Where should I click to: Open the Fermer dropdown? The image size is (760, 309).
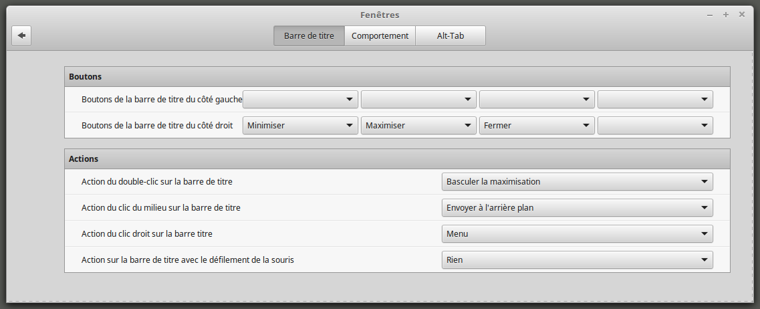537,126
